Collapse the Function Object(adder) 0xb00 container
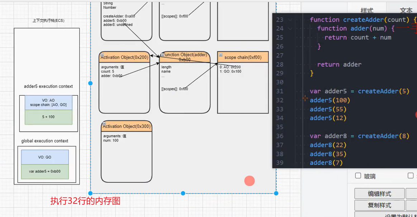 pyautogui.click(x=162, y=55)
